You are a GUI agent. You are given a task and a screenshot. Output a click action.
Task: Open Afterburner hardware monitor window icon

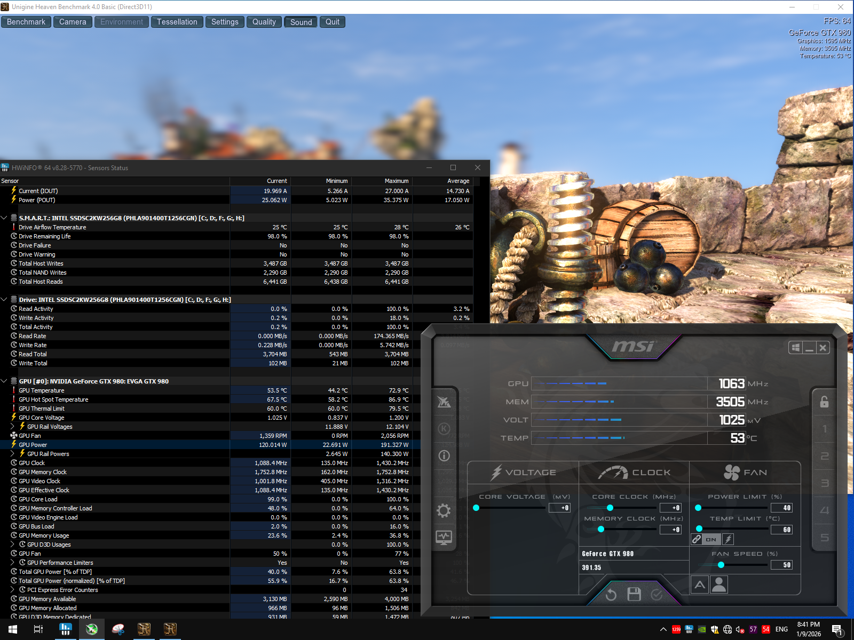pos(444,538)
